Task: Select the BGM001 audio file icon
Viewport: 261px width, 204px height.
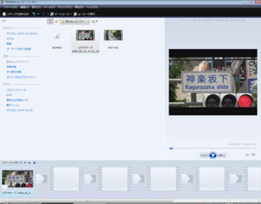Action: pos(57,36)
